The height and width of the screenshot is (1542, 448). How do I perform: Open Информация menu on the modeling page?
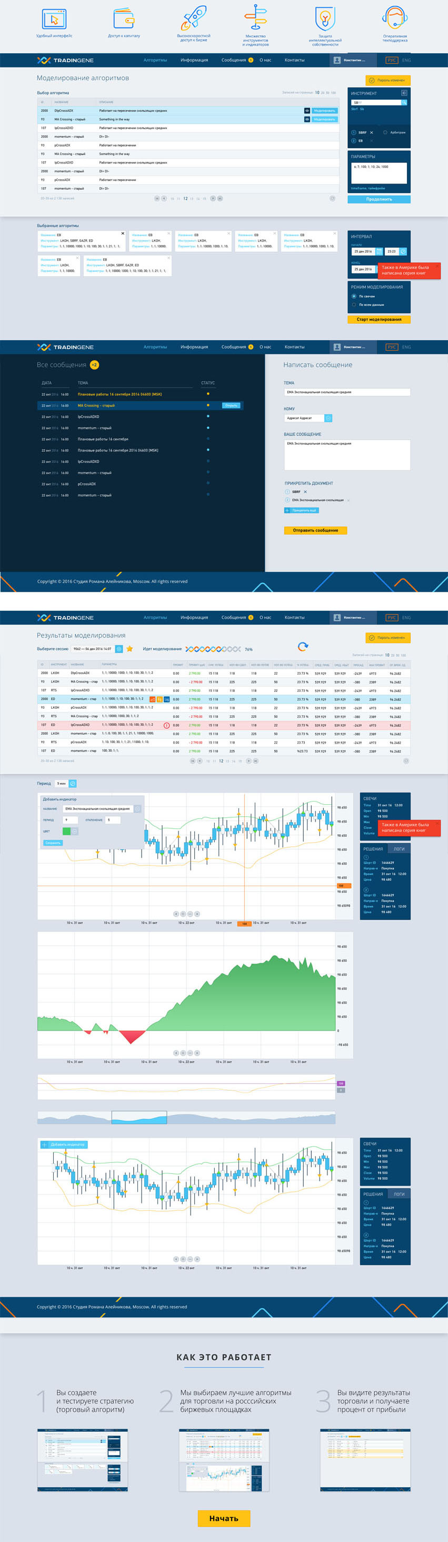click(194, 60)
